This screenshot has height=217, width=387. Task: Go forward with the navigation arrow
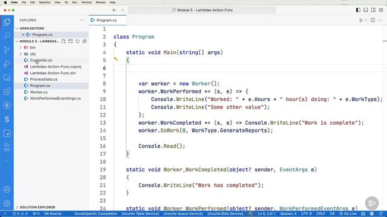point(122,10)
